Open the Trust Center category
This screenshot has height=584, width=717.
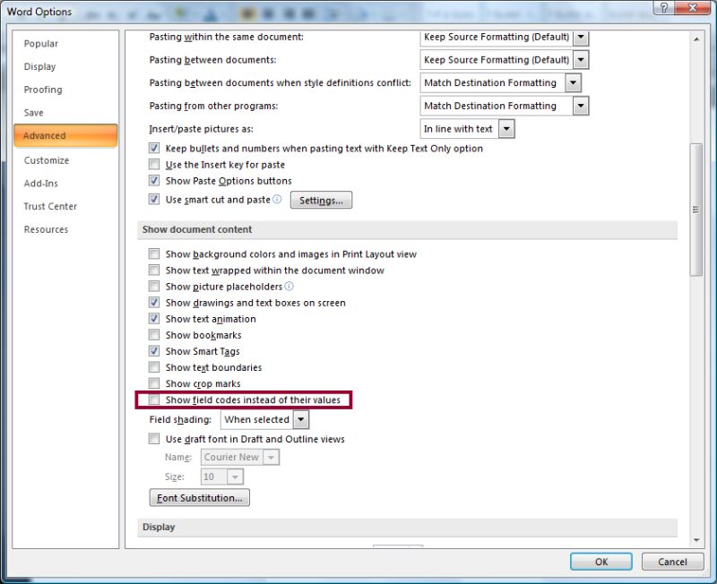65,206
